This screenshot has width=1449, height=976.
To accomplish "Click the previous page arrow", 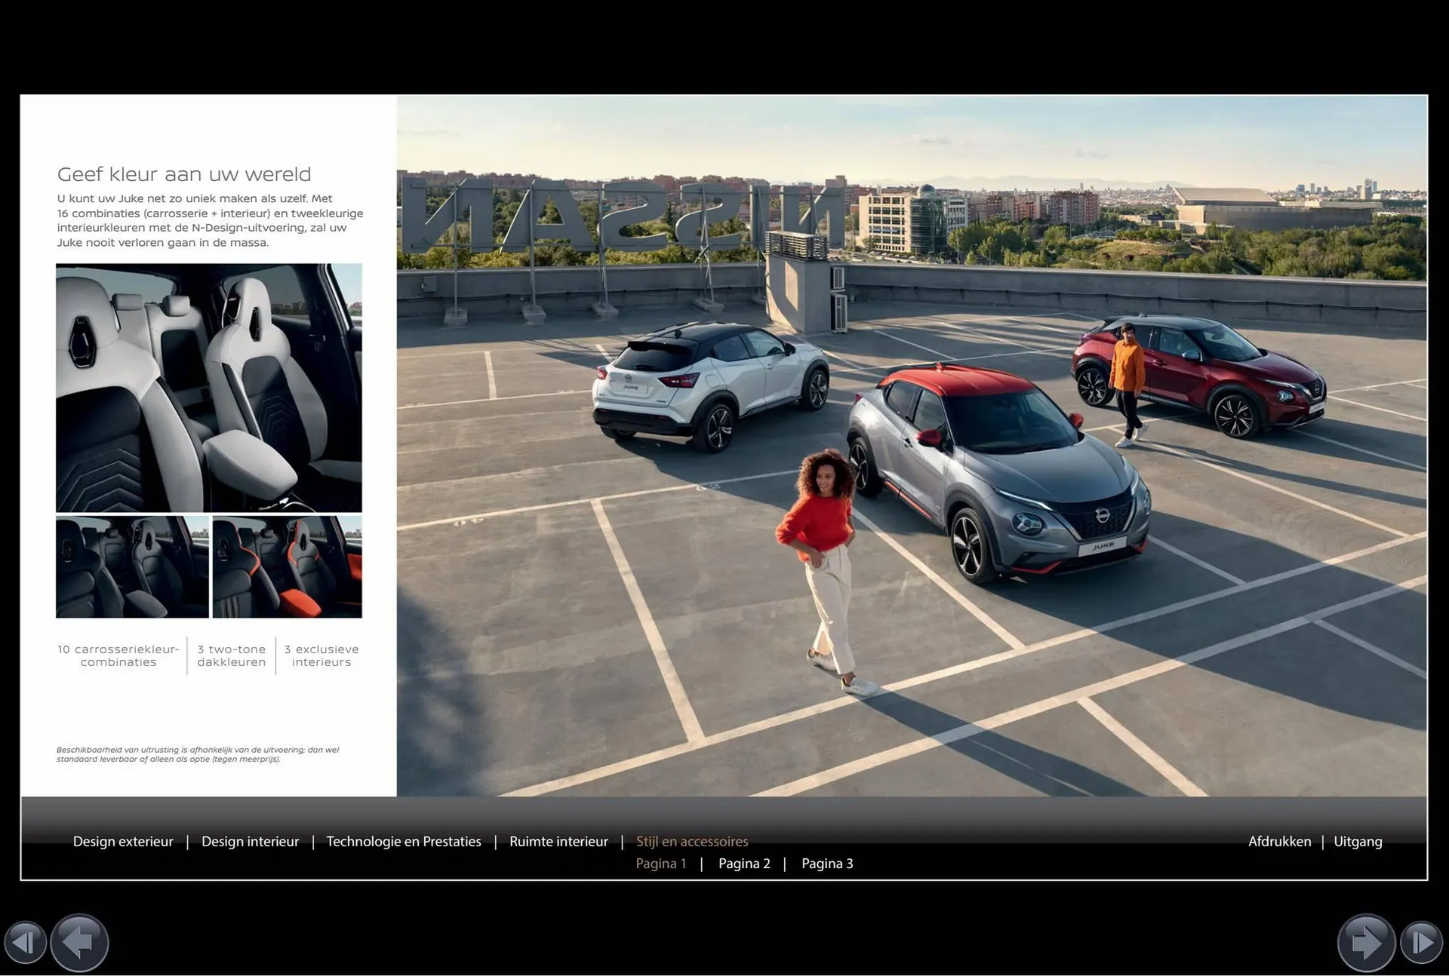I will pyautogui.click(x=78, y=943).
